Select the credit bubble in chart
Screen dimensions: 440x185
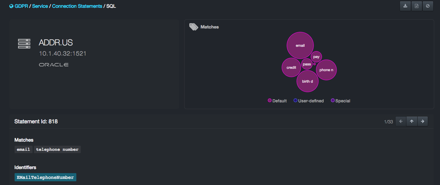(x=291, y=67)
